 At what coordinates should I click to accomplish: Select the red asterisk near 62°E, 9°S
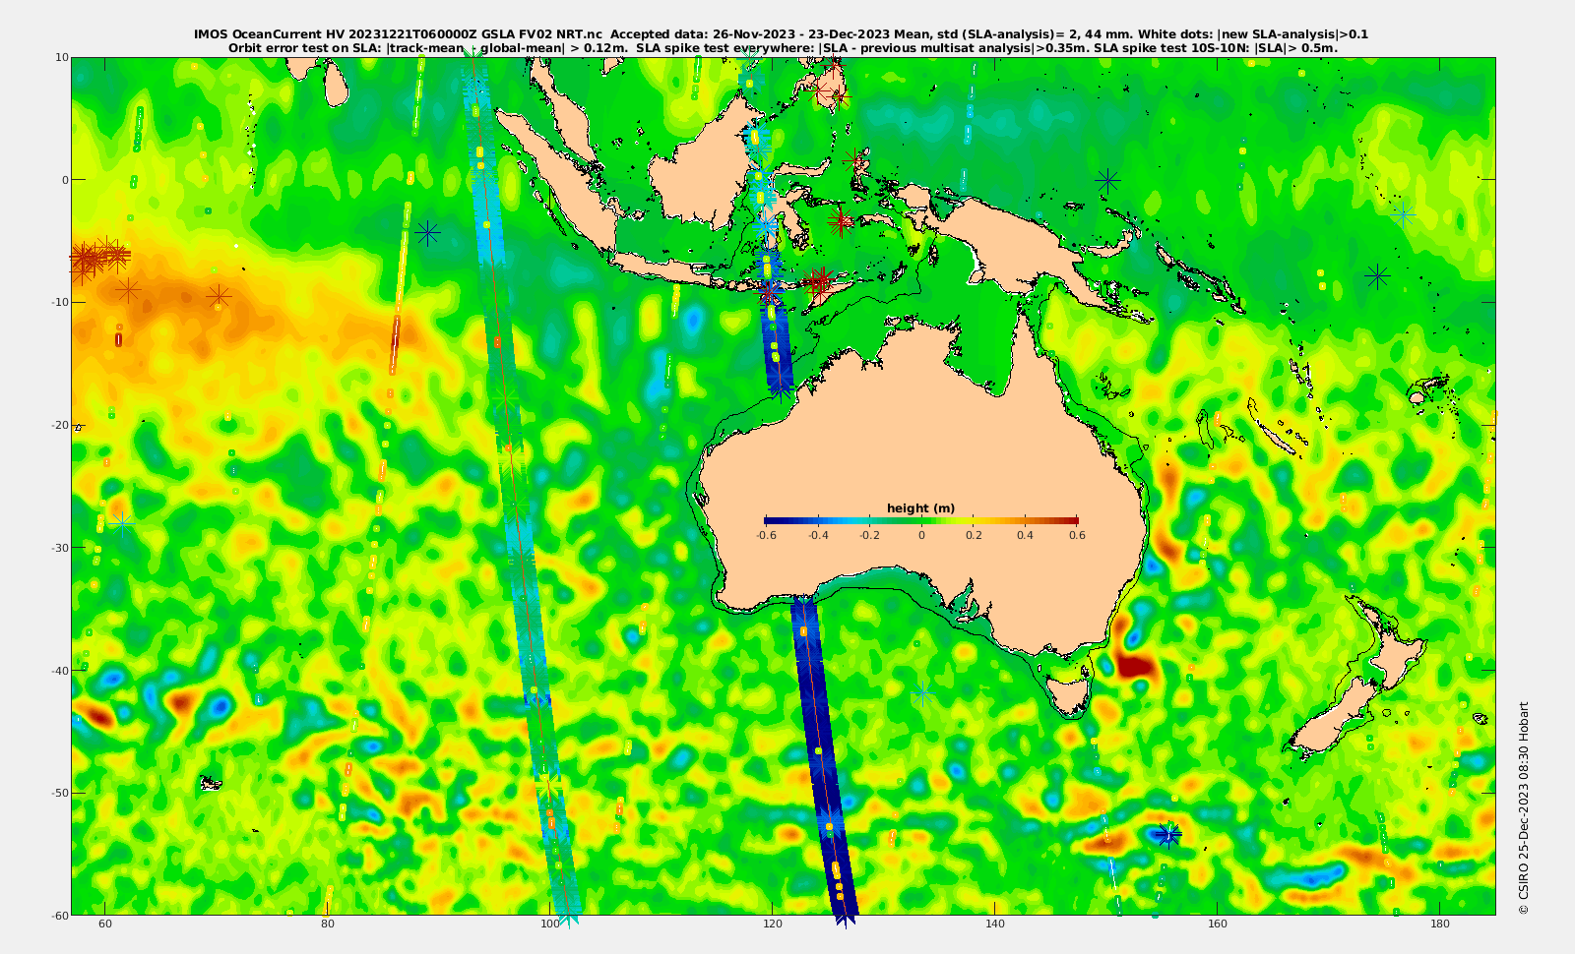pyautogui.click(x=128, y=290)
